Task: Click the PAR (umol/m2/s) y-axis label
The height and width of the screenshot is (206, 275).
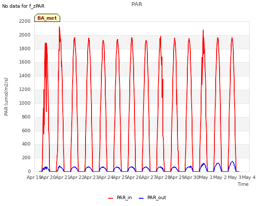Action: pyautogui.click(x=6, y=97)
